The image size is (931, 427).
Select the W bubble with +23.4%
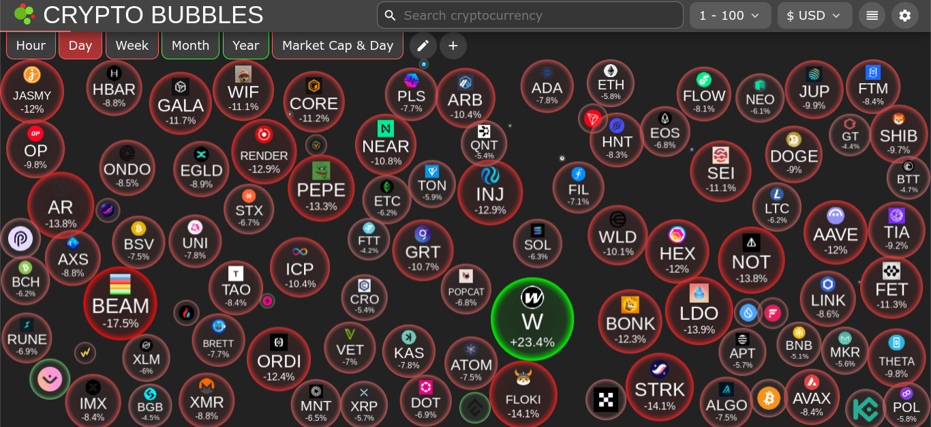(532, 319)
